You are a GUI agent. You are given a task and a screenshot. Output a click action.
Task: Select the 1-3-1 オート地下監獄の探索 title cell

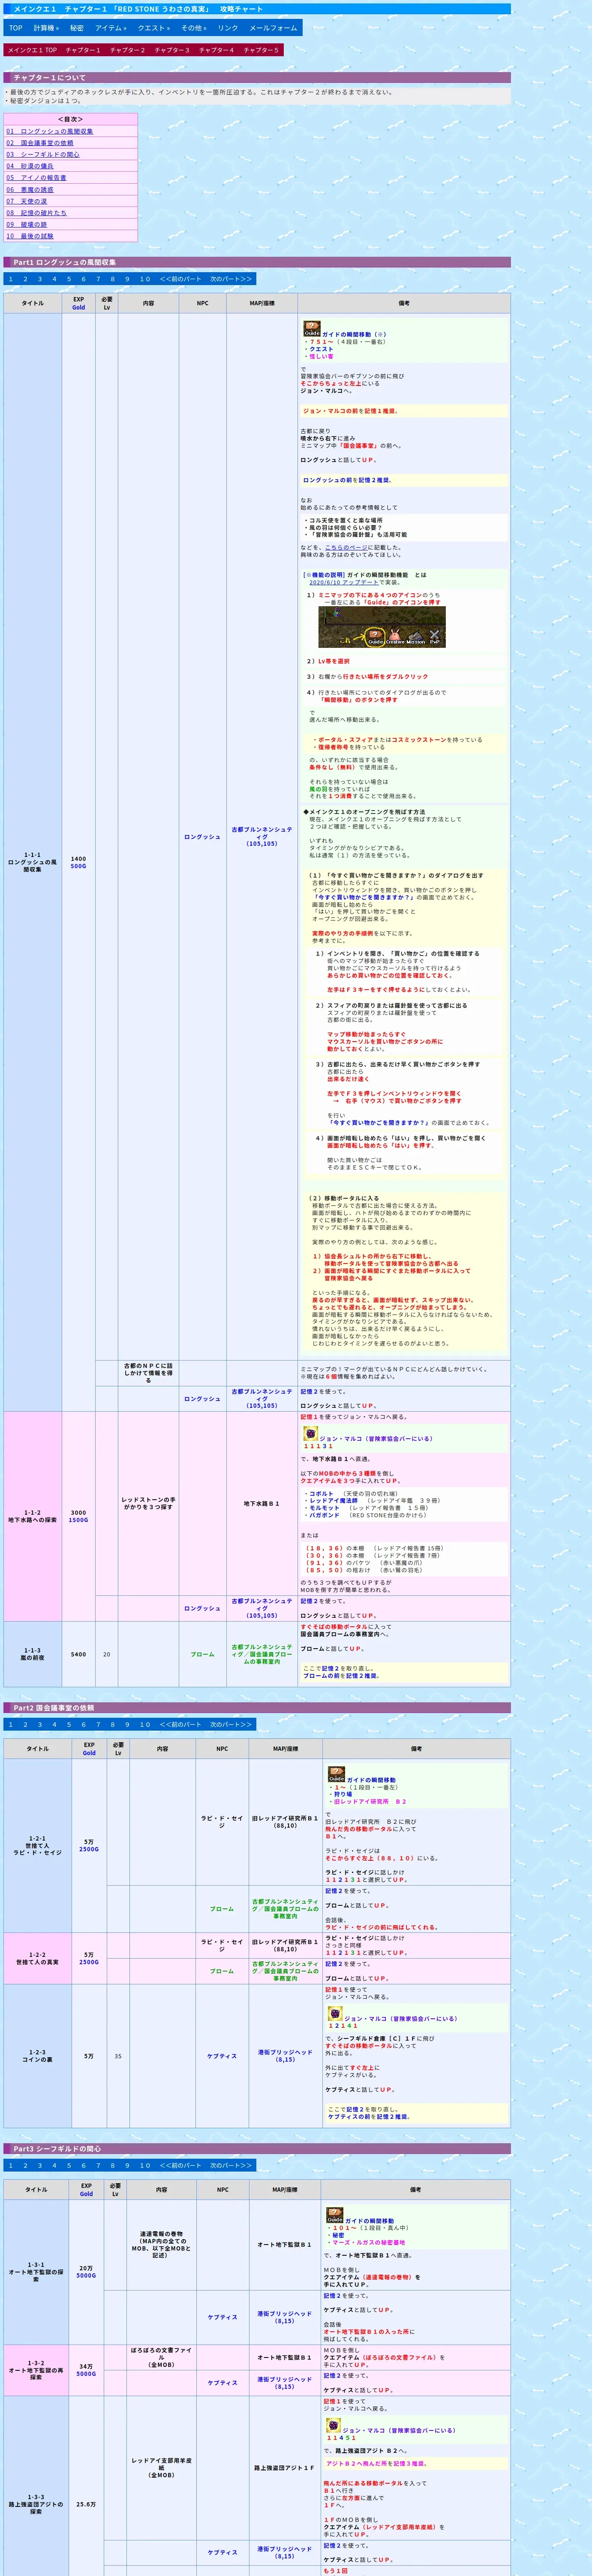click(x=36, y=2272)
